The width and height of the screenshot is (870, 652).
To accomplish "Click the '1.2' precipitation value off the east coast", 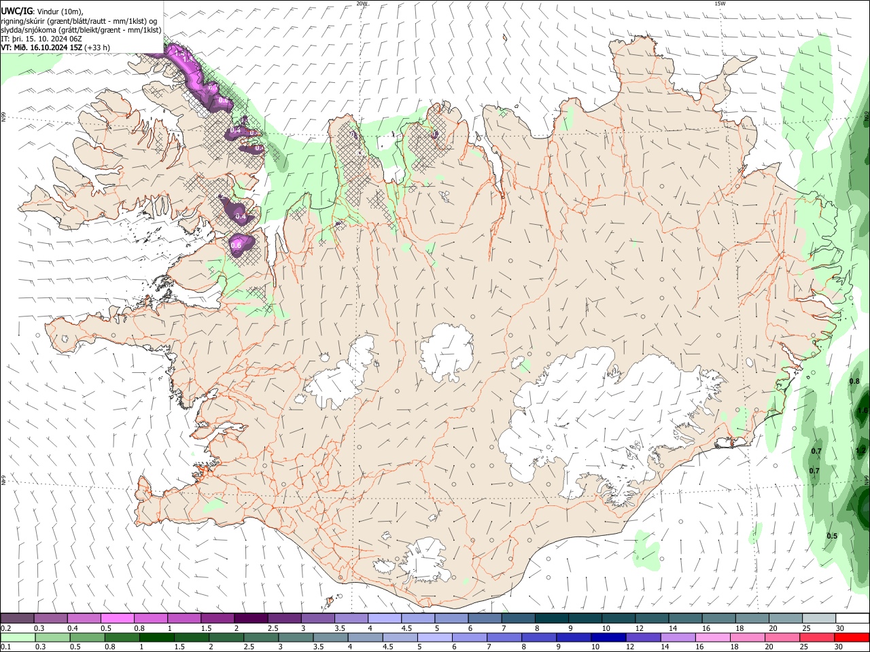I will (860, 450).
